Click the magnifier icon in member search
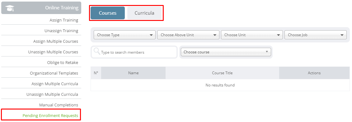This screenshot has width=352, height=122. [x=97, y=51]
